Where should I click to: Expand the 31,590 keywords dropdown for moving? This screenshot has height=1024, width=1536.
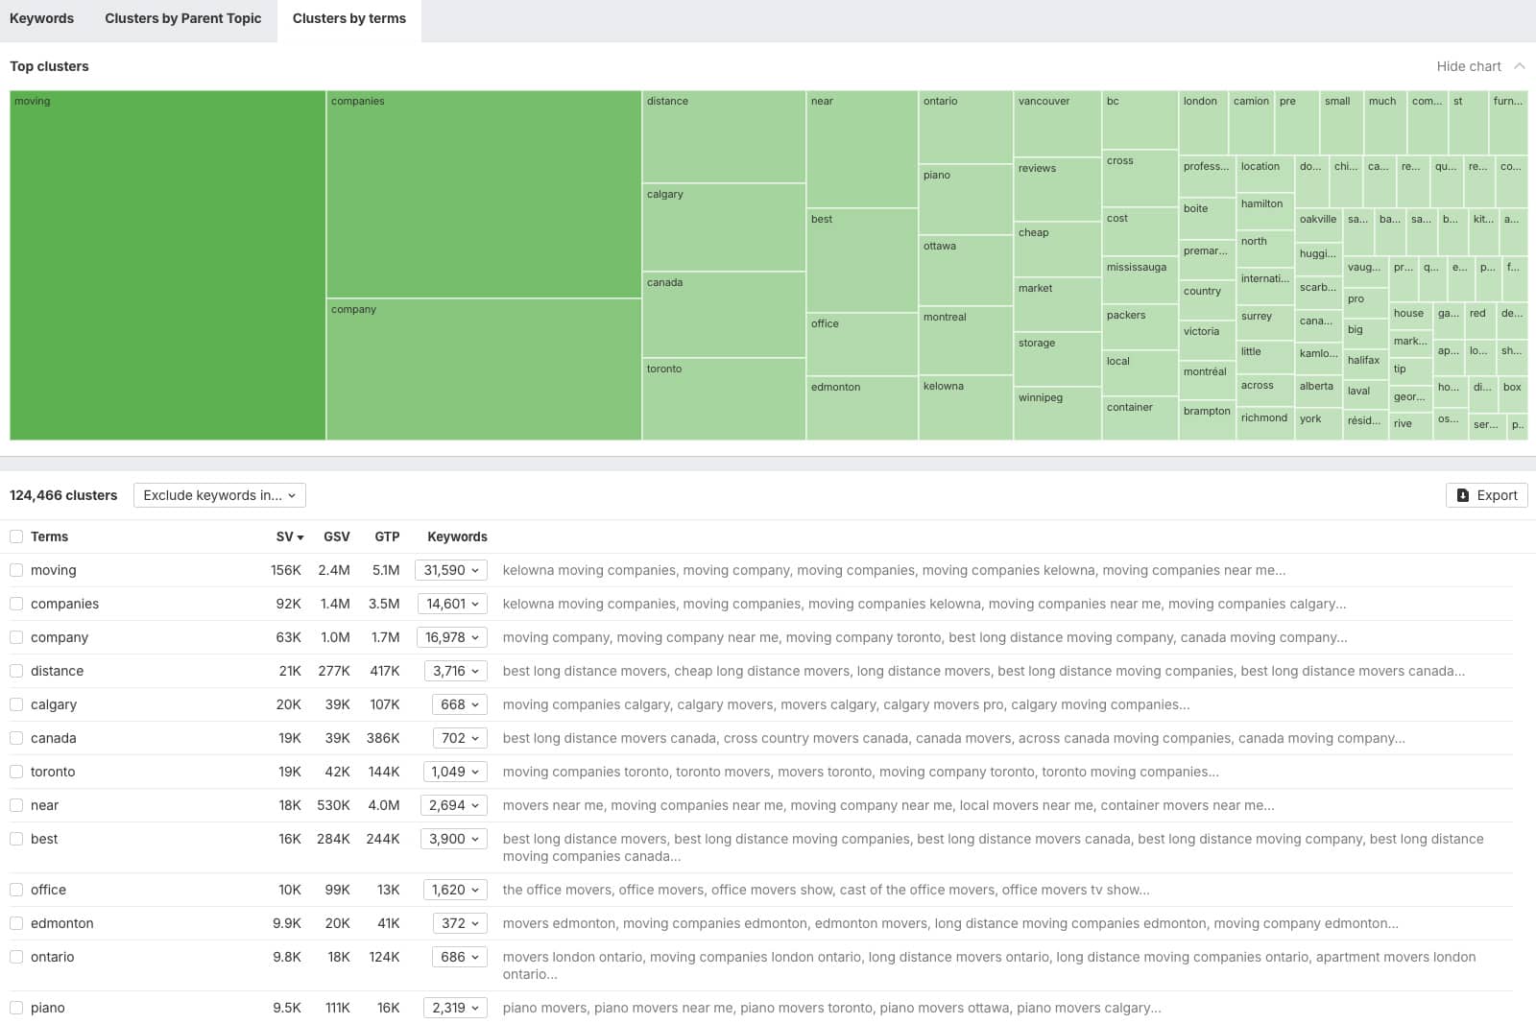coord(451,570)
